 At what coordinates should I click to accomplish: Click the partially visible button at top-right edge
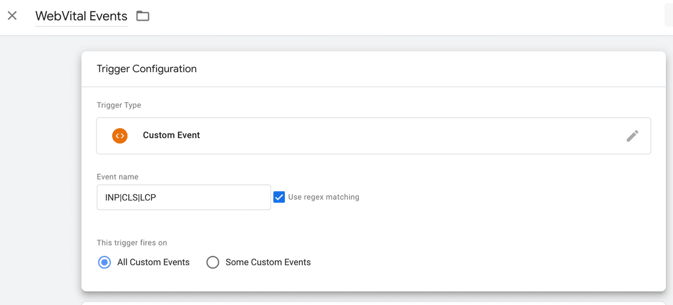click(669, 16)
